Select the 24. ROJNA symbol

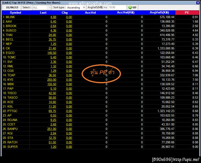point(10,120)
